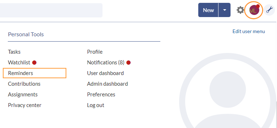Open the wrench tools icon
The image size is (277, 128).
click(x=270, y=10)
